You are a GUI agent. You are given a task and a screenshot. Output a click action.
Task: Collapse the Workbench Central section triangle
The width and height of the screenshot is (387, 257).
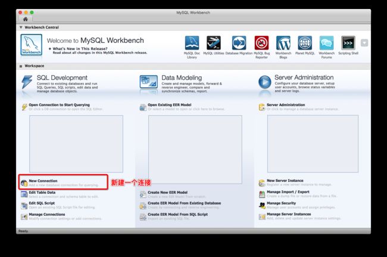pyautogui.click(x=21, y=27)
